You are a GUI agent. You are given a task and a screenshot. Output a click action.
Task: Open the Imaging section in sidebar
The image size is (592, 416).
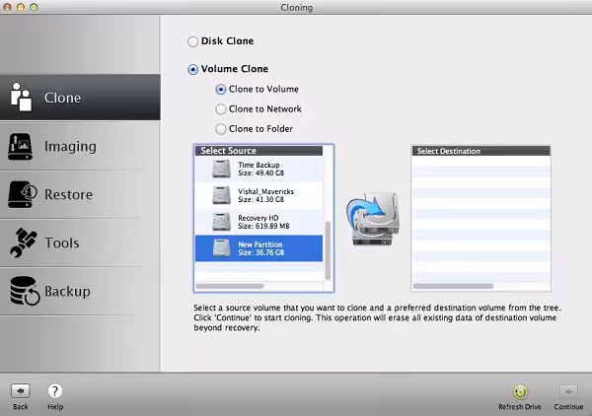[x=80, y=146]
